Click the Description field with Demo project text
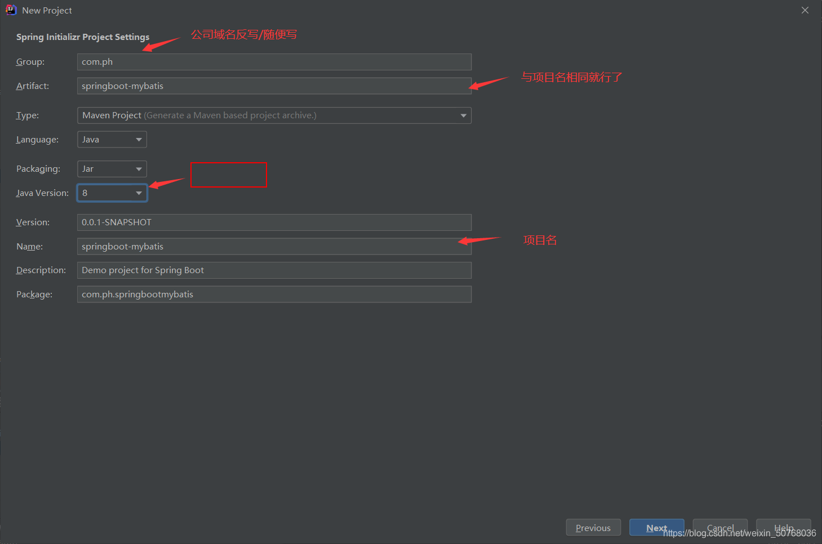This screenshot has width=822, height=544. (x=274, y=270)
